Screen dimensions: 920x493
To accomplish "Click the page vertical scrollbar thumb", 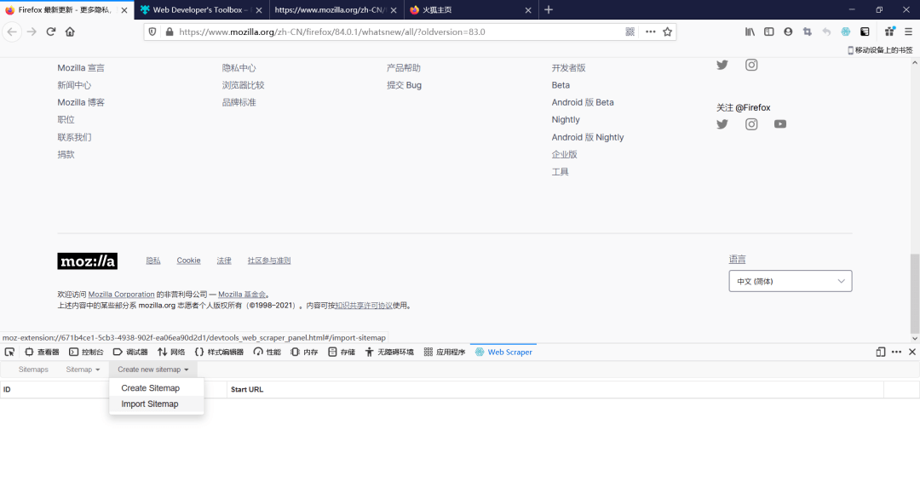I will click(x=914, y=294).
